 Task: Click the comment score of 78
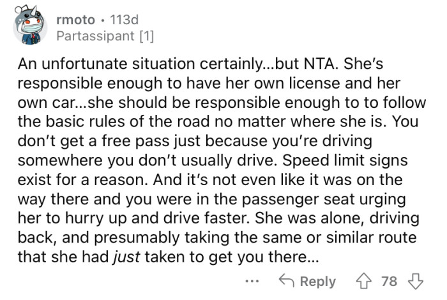[x=390, y=281]
